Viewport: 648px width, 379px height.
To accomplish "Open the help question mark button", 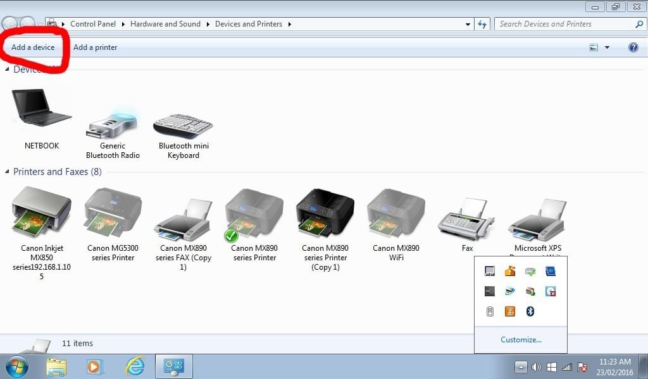I will pos(633,47).
